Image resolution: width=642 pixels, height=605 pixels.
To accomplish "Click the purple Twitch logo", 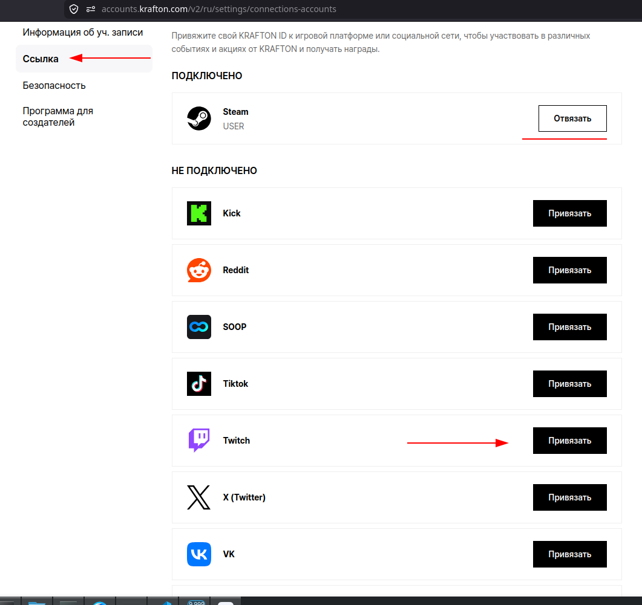I will pos(199,441).
